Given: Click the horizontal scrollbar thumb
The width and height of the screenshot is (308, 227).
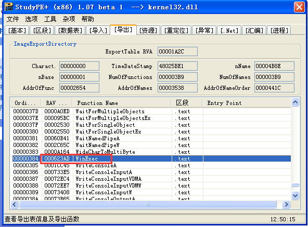Looking at the screenshot, I should pos(148,205).
